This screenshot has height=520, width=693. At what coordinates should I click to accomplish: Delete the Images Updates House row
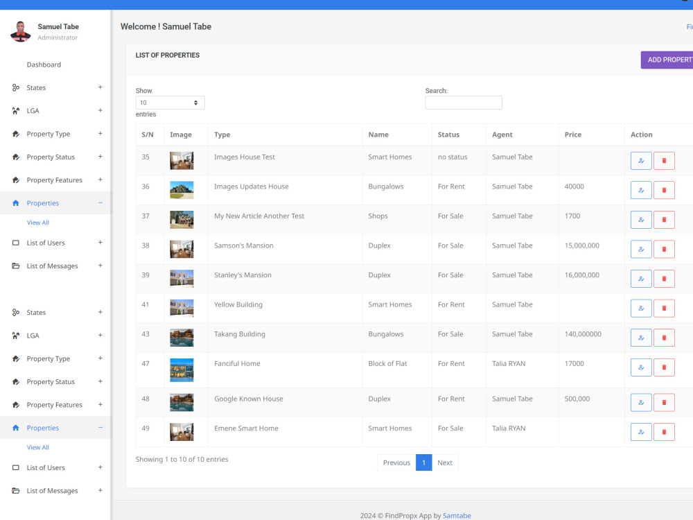pos(664,190)
